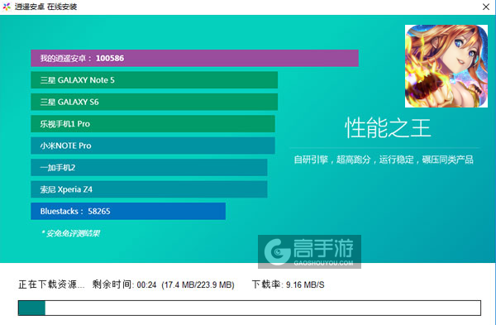This screenshot has width=496, height=325.
Task: Select the 索尼 Xperia Z4 bar
Action: [x=149, y=189]
